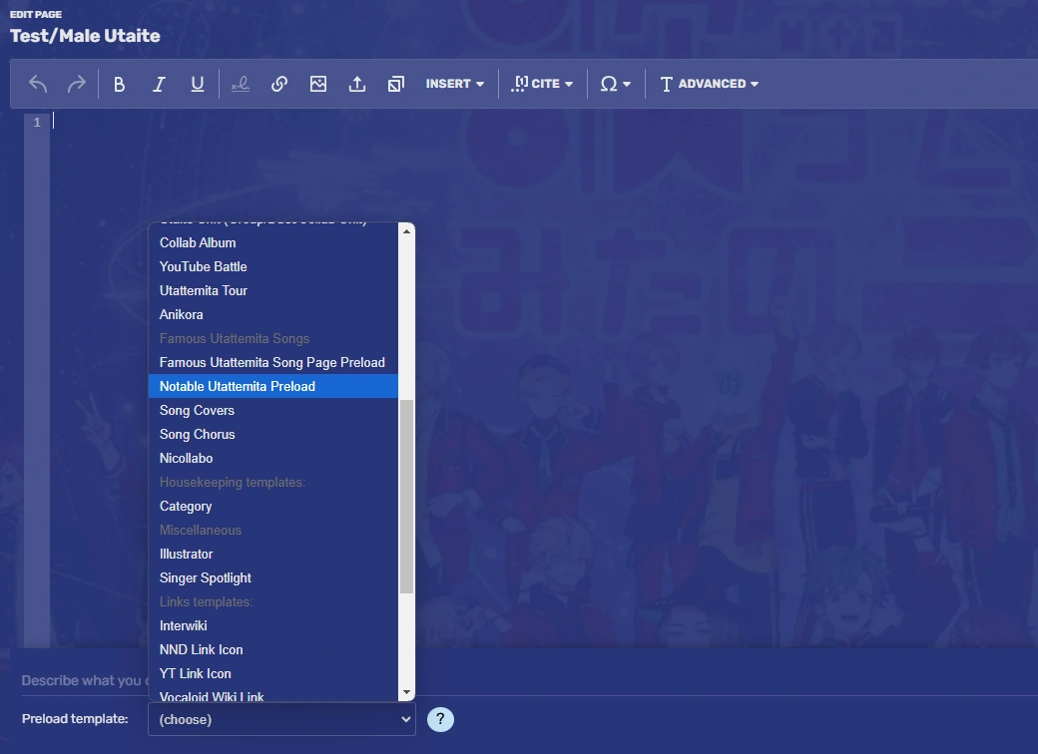Pick Notable Utattemita Preload option
Image resolution: width=1038 pixels, height=754 pixels.
point(273,386)
